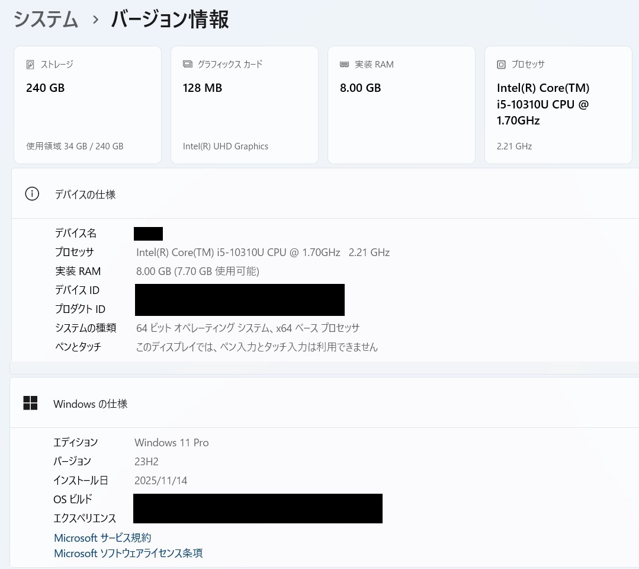Click the バージョン情報 page title
This screenshot has height=569, width=639.
tap(170, 19)
